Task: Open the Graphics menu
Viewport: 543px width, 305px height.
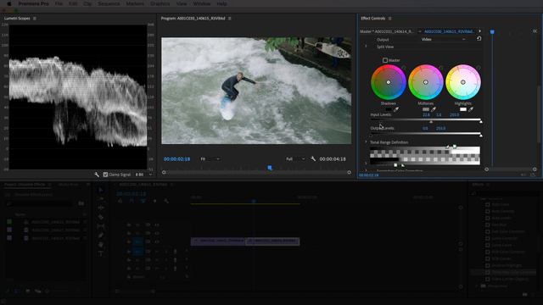Action: [x=160, y=3]
